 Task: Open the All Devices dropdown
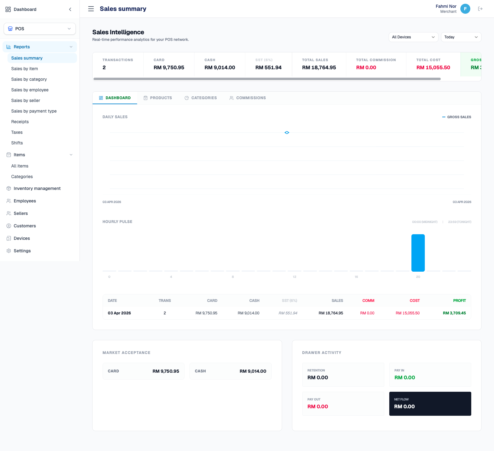coord(414,37)
